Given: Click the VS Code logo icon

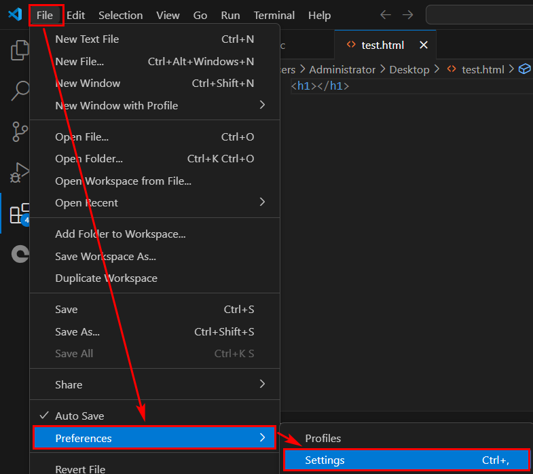Looking at the screenshot, I should pyautogui.click(x=14, y=14).
